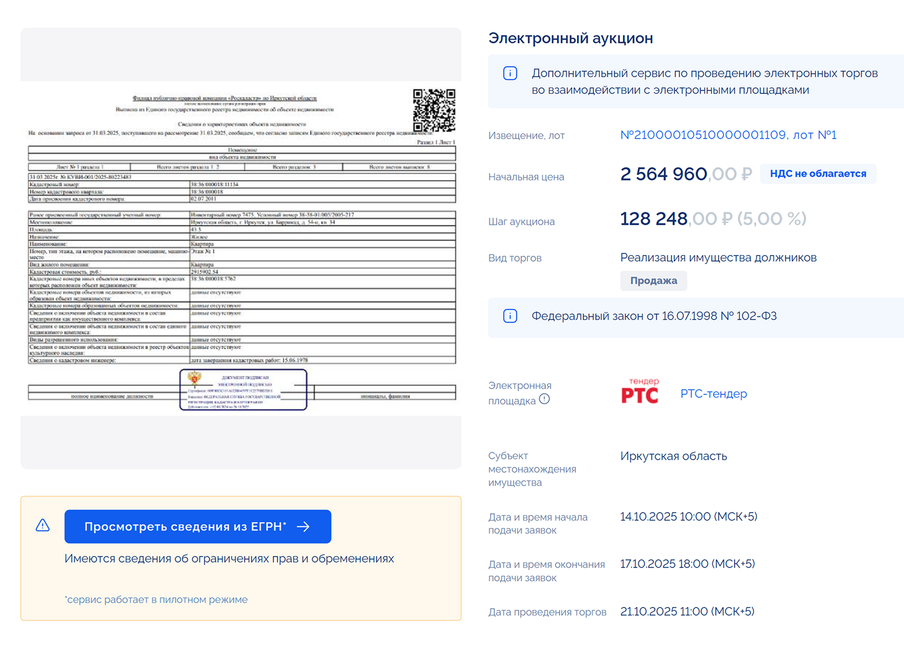This screenshot has height=653, width=904.
Task: Click the footnote сервис работает в пилотном режиме
Action: (156, 599)
